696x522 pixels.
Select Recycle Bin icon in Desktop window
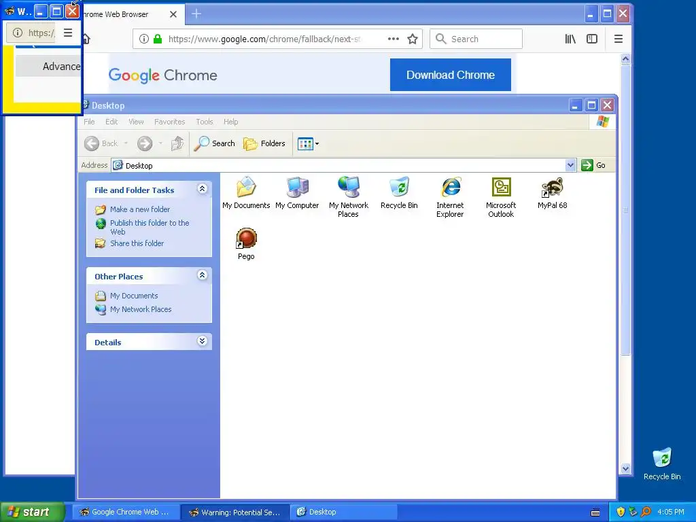(x=399, y=192)
